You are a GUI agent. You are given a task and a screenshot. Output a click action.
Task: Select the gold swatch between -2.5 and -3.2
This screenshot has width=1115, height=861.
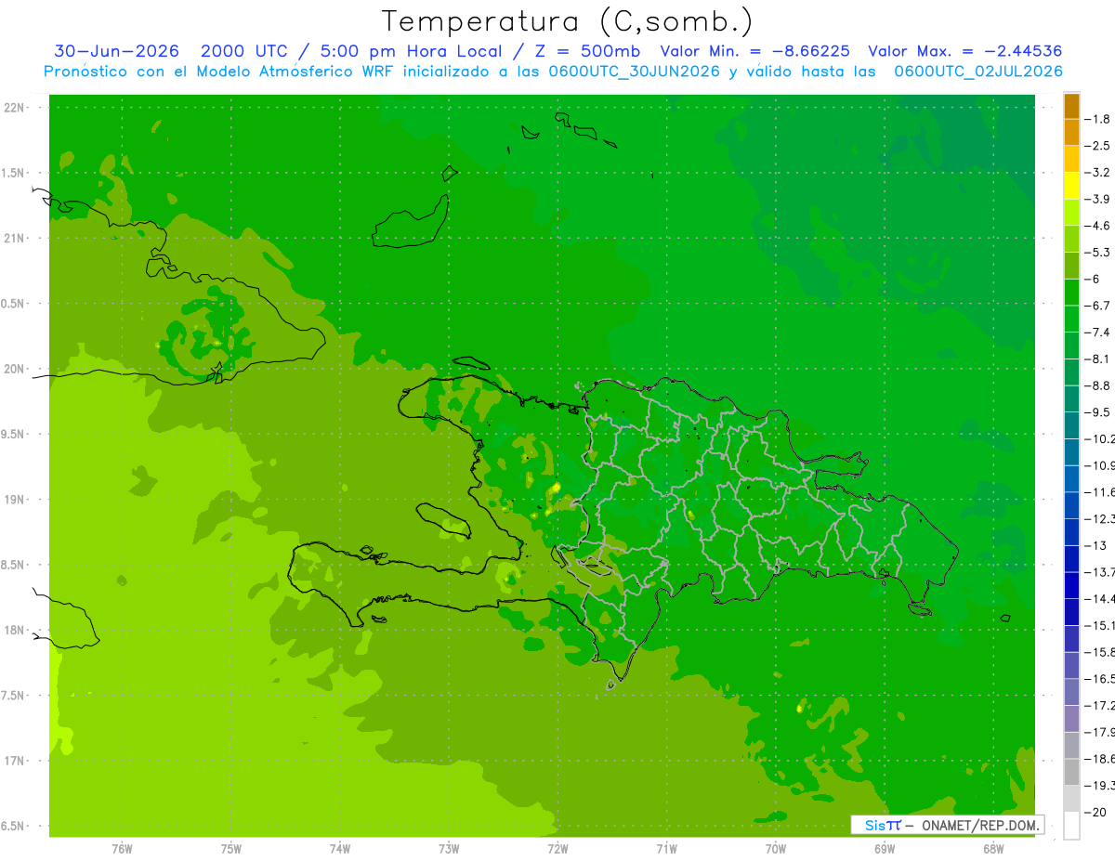tap(1071, 159)
